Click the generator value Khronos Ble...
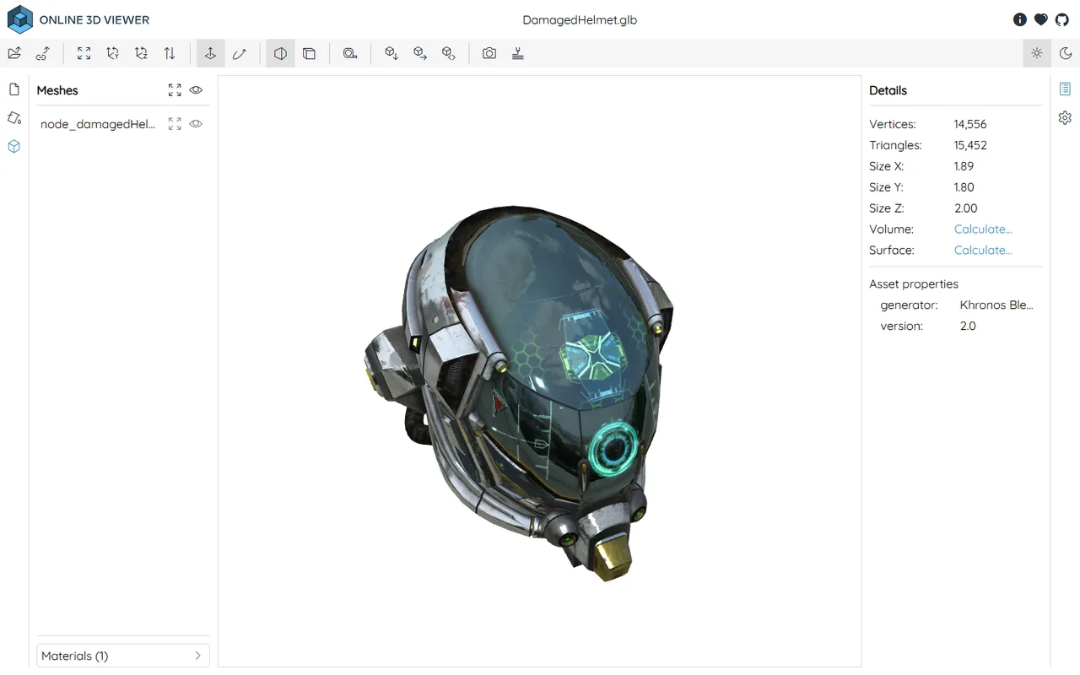The height and width of the screenshot is (675, 1080). pos(996,305)
